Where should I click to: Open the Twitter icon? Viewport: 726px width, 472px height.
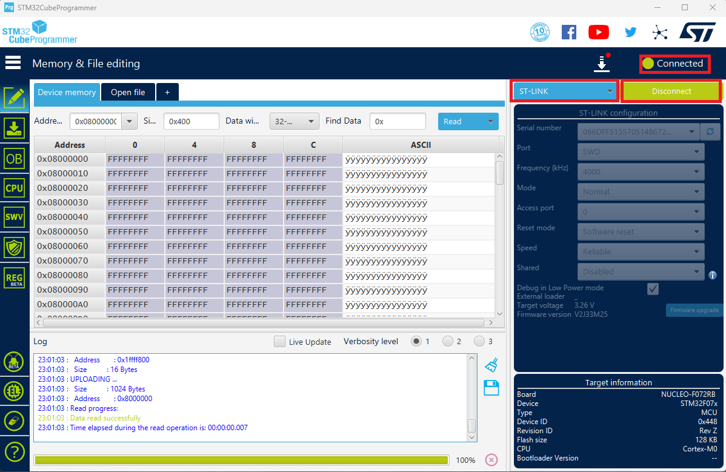point(630,32)
